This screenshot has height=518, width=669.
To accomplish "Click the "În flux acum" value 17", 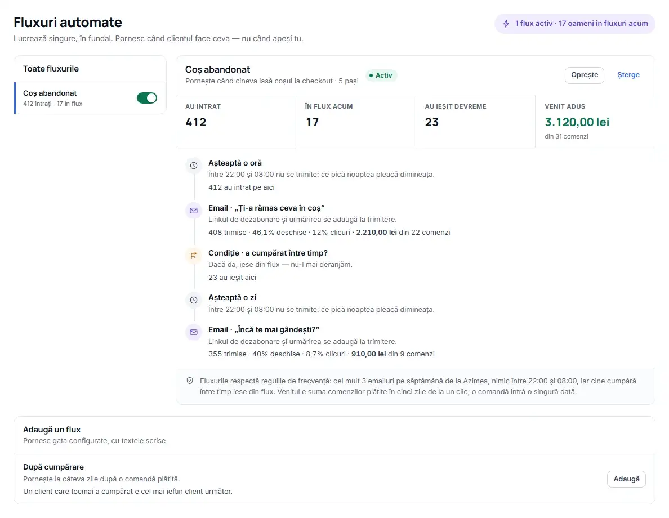I will pyautogui.click(x=313, y=122).
